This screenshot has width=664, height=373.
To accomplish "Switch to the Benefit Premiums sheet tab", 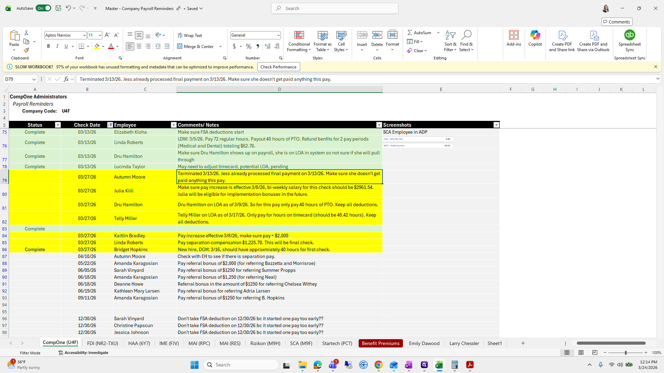I will (380, 343).
